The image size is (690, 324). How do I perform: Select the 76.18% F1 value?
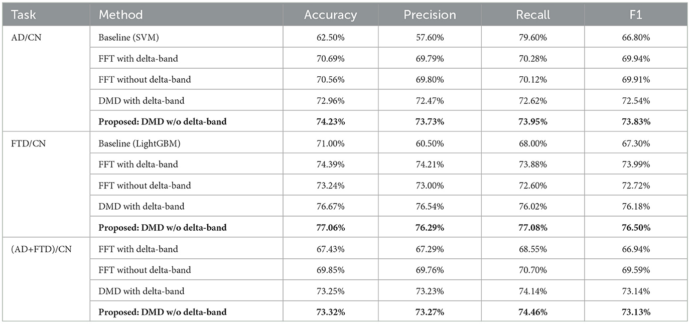(x=635, y=206)
